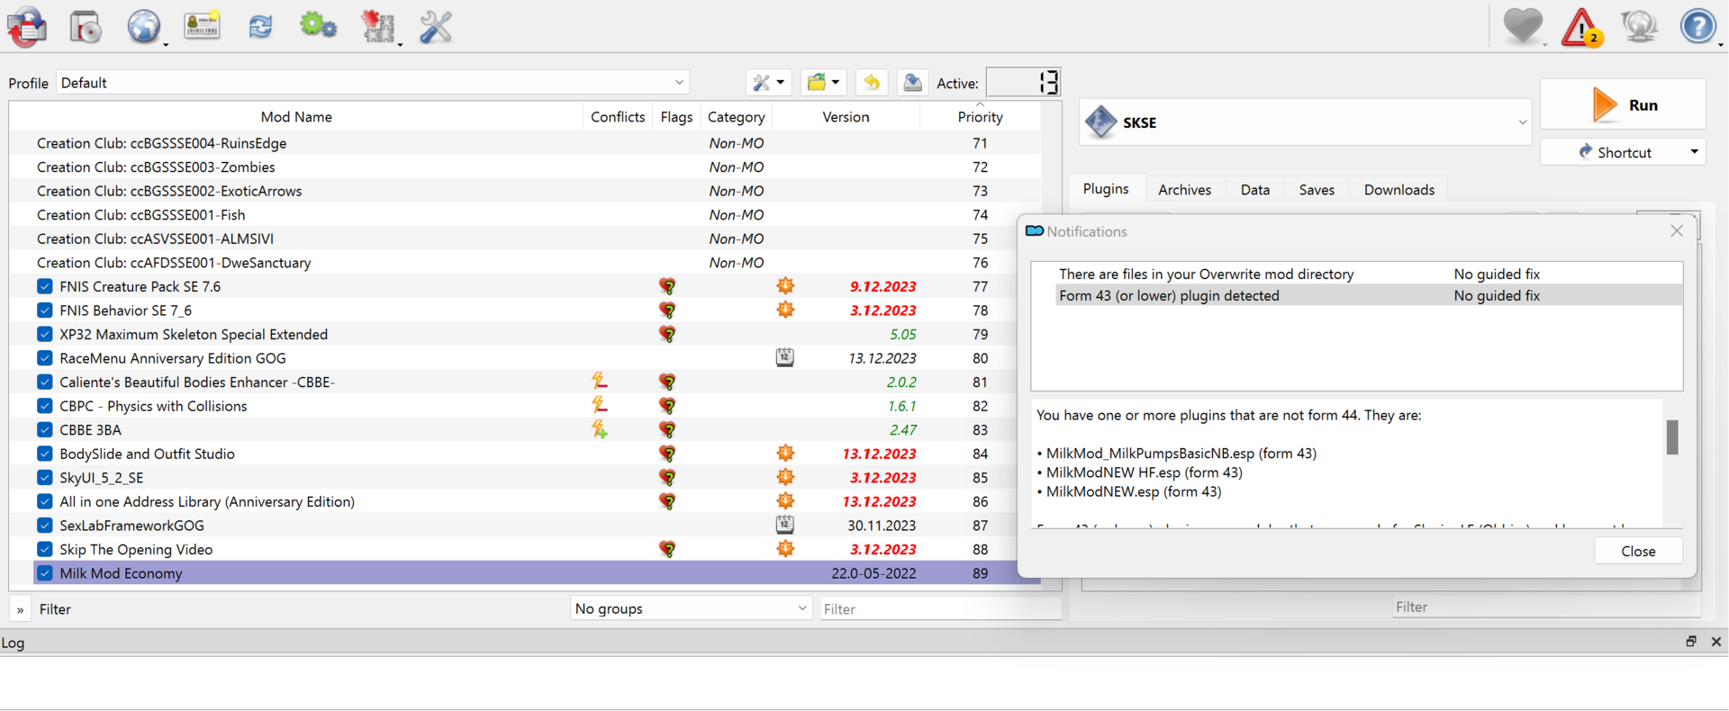Image resolution: width=1729 pixels, height=711 pixels.
Task: Switch to the Plugins tab
Action: pyautogui.click(x=1105, y=189)
